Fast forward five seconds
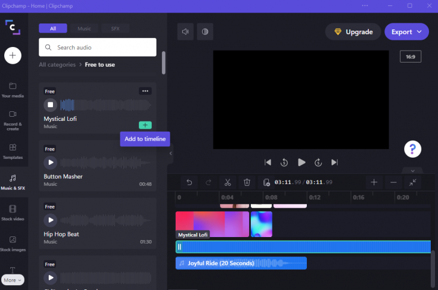 pos(318,162)
